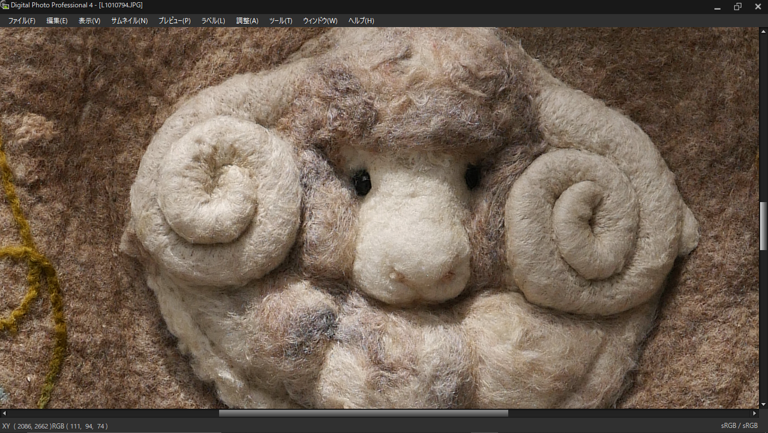
Task: Click the vertical scrollbar thumb
Action: pos(763,226)
